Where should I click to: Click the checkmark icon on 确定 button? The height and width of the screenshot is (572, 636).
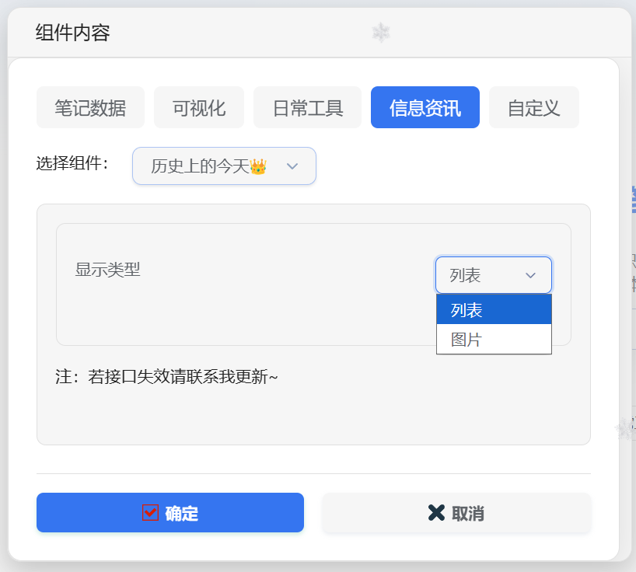[151, 513]
